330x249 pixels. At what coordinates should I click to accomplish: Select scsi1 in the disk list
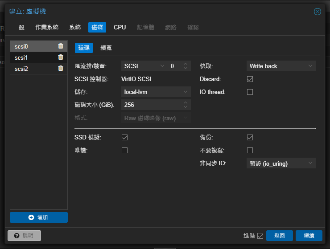(x=33, y=57)
